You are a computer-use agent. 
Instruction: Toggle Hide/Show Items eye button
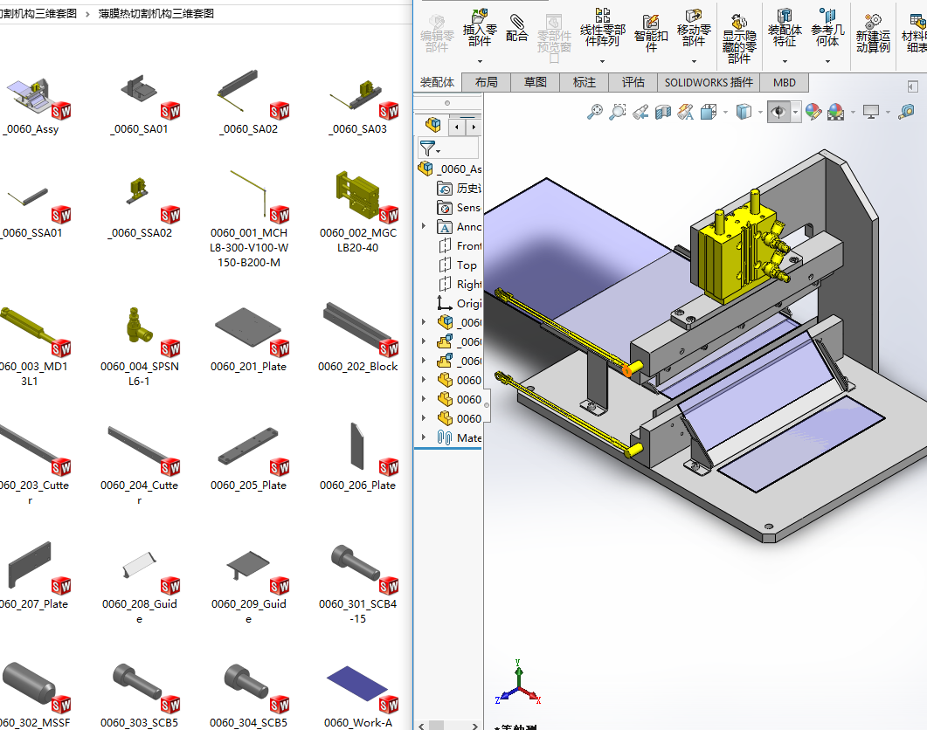pos(778,111)
